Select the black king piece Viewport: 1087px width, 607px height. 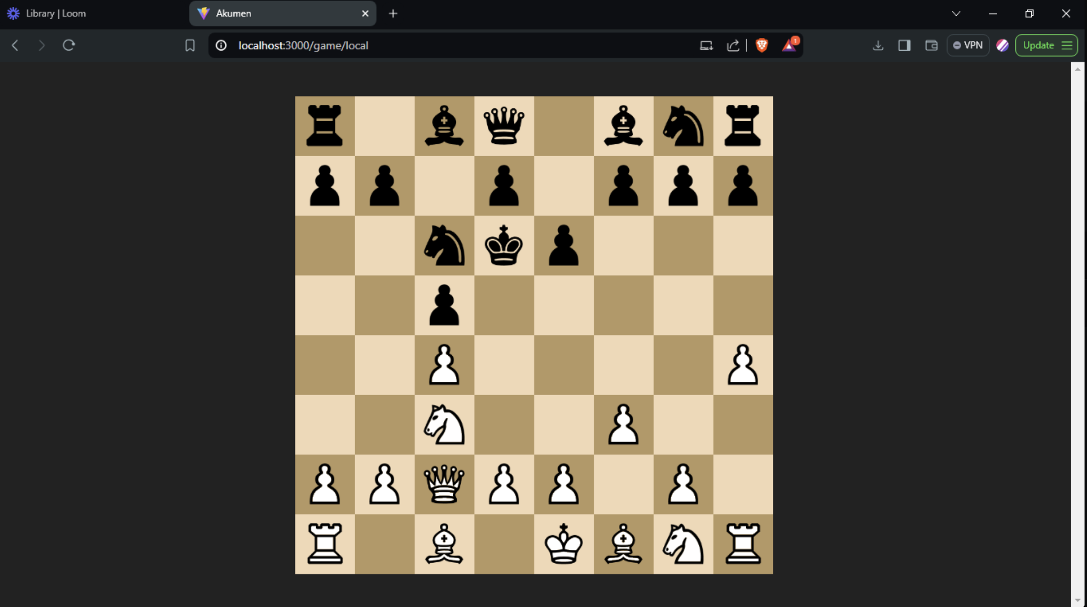(x=504, y=245)
